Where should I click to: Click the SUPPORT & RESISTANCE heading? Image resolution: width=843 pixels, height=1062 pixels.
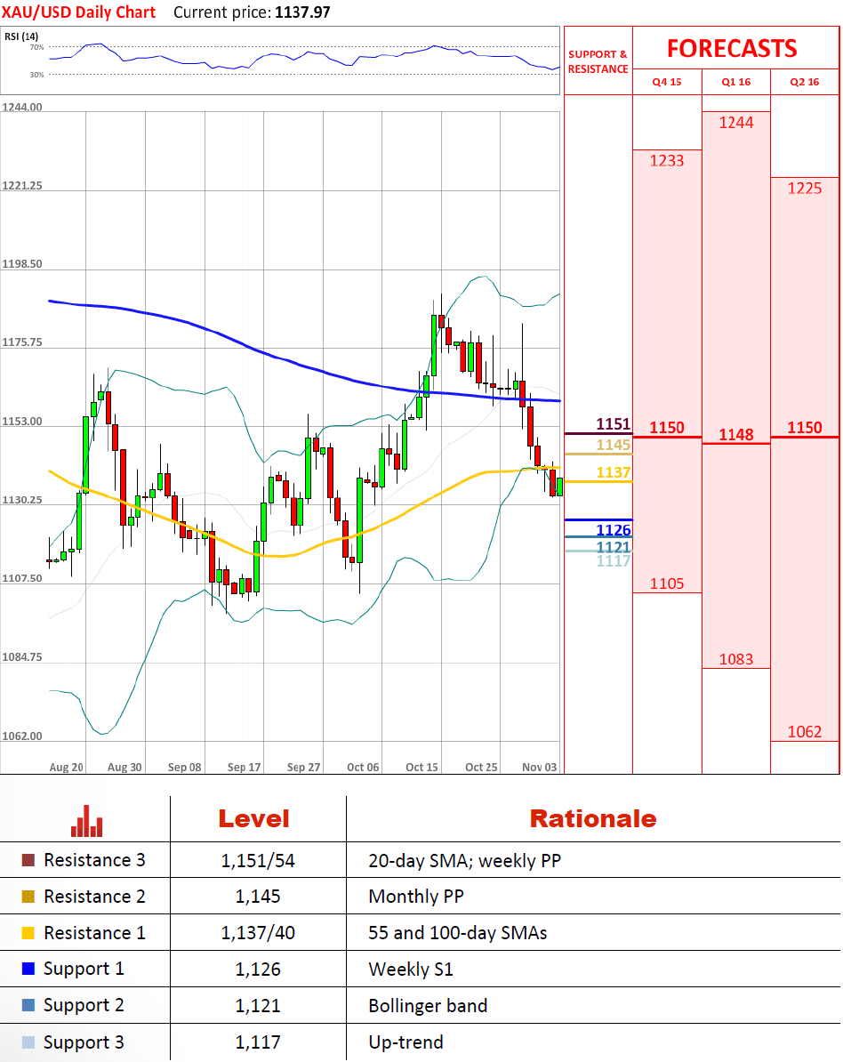pyautogui.click(x=598, y=61)
